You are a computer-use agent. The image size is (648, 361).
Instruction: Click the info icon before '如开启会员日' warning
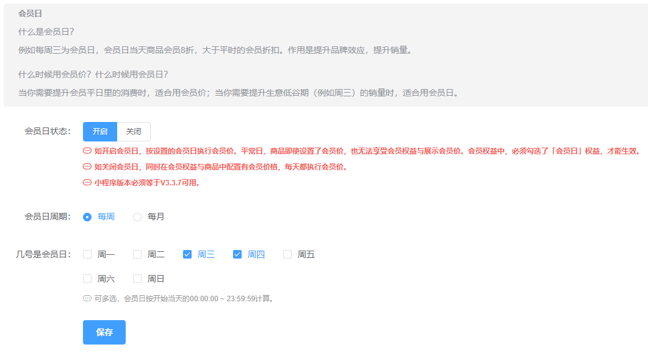pyautogui.click(x=87, y=151)
